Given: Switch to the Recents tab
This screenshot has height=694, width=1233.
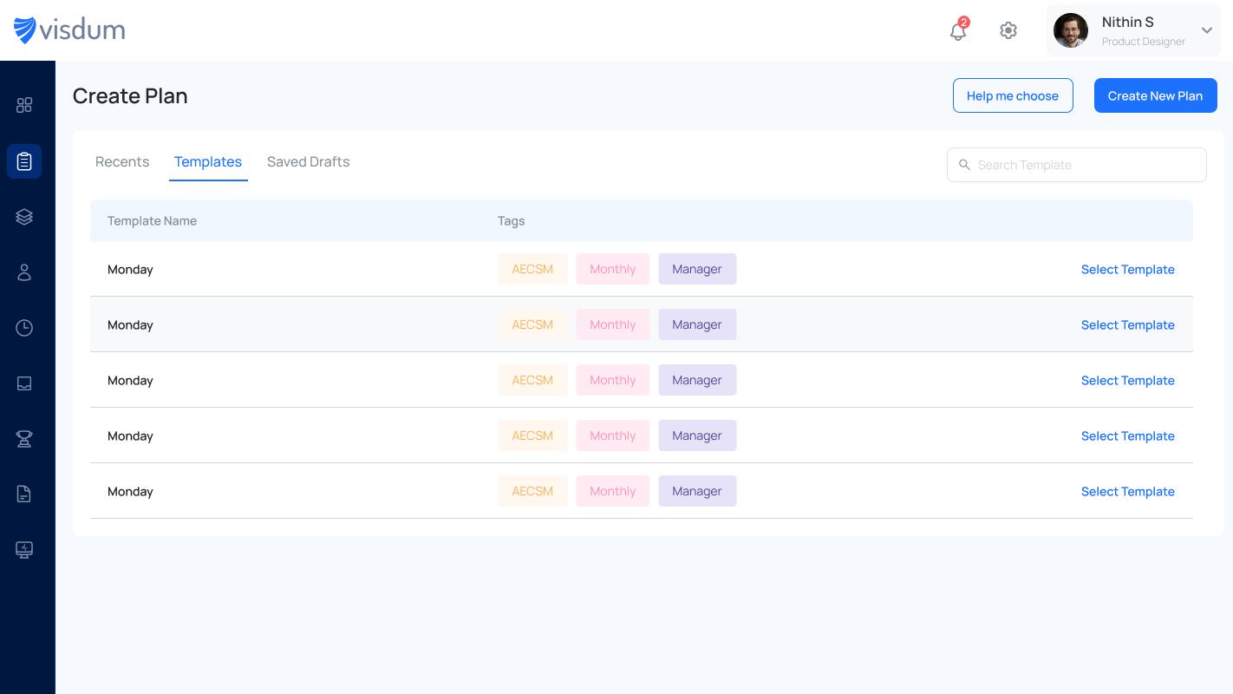Looking at the screenshot, I should point(122,162).
